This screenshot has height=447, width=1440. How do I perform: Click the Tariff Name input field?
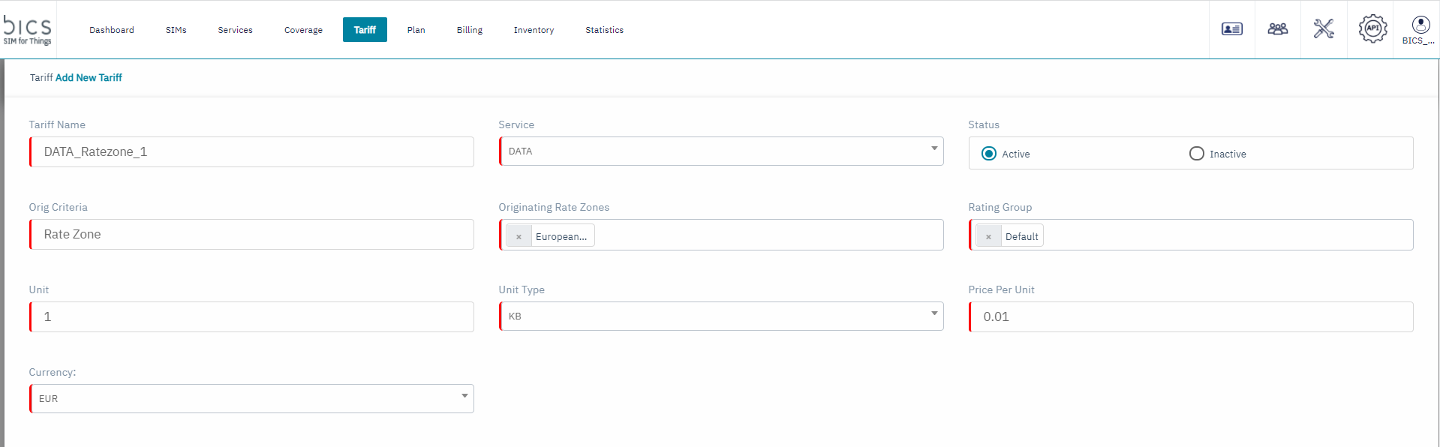251,152
